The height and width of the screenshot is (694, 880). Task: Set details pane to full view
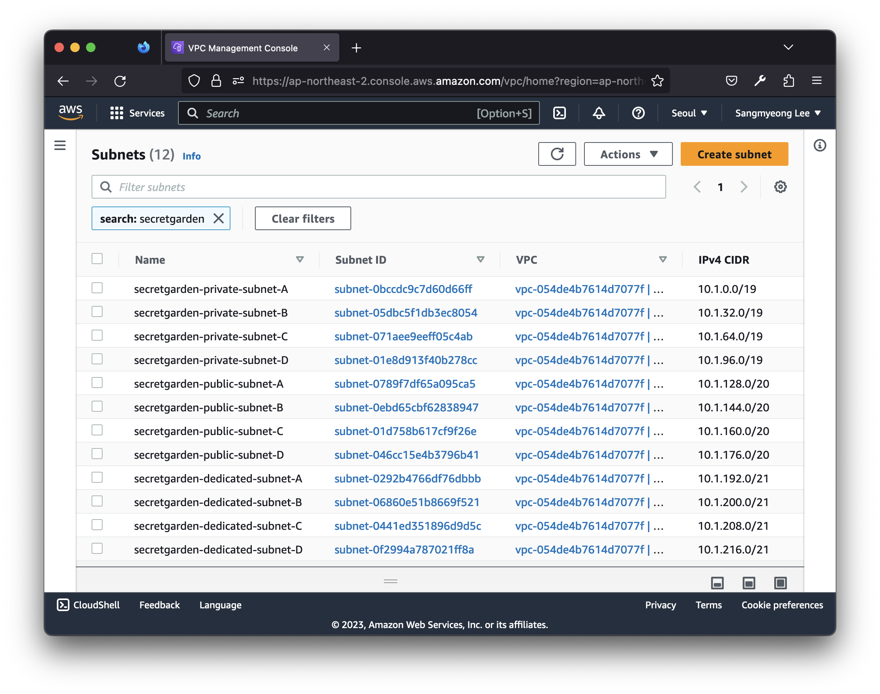tap(780, 583)
